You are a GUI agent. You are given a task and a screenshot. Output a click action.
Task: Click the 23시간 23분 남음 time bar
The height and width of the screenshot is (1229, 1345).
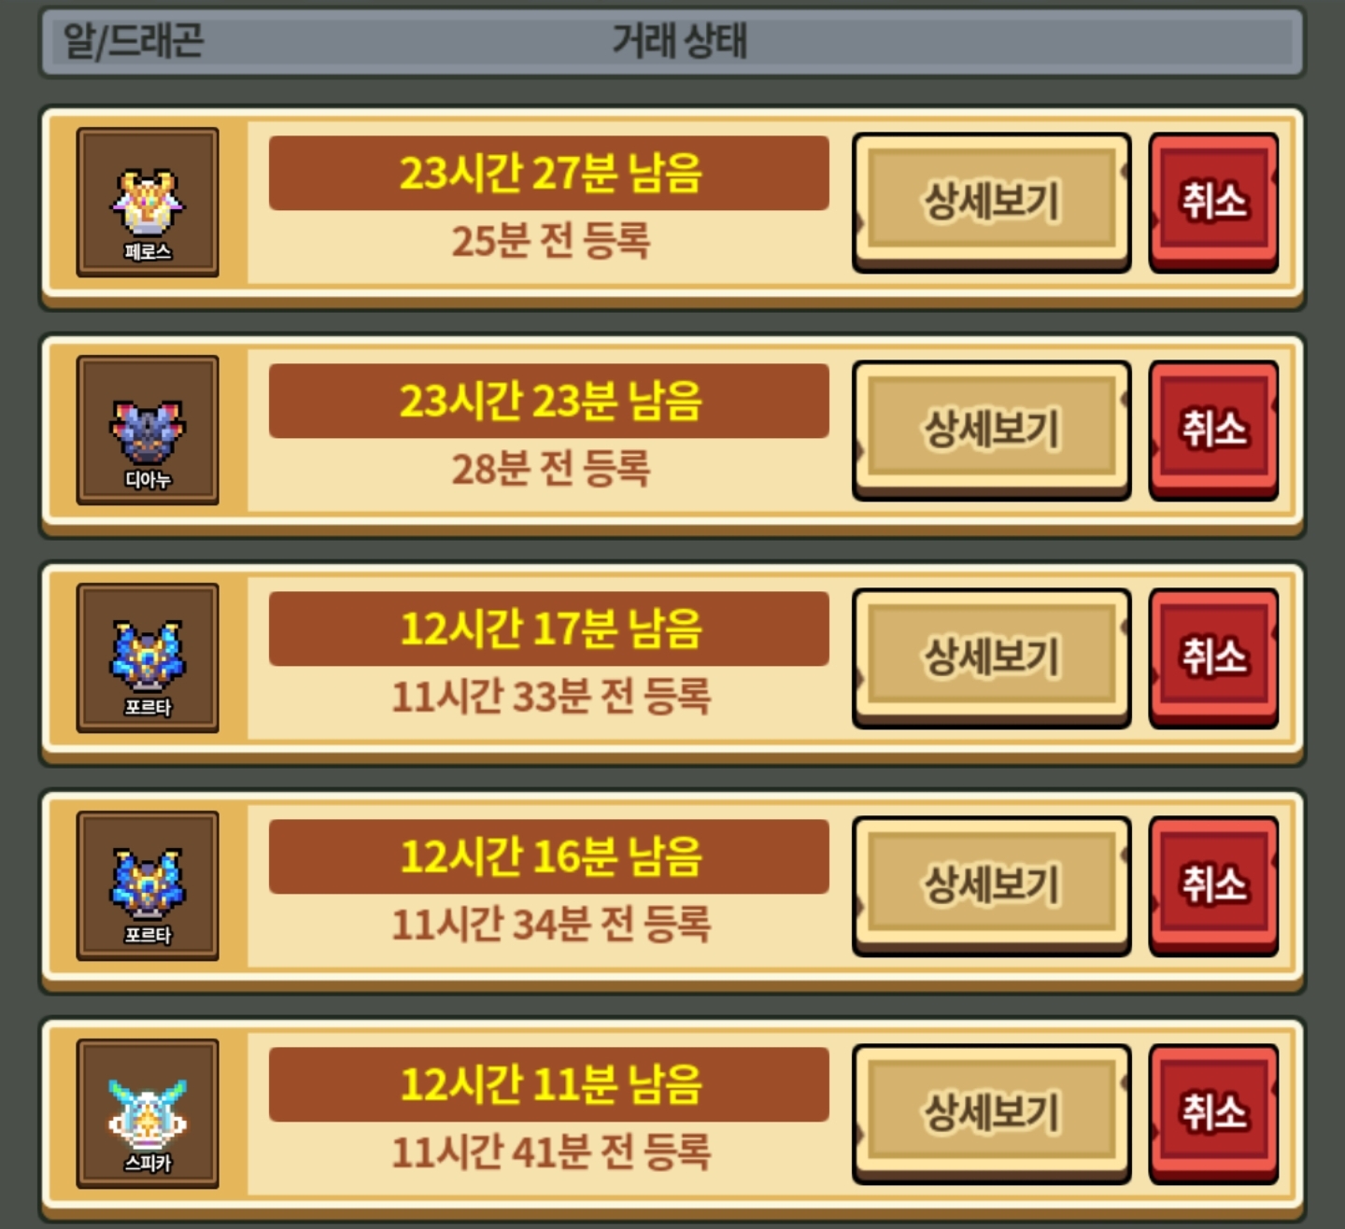[549, 401]
